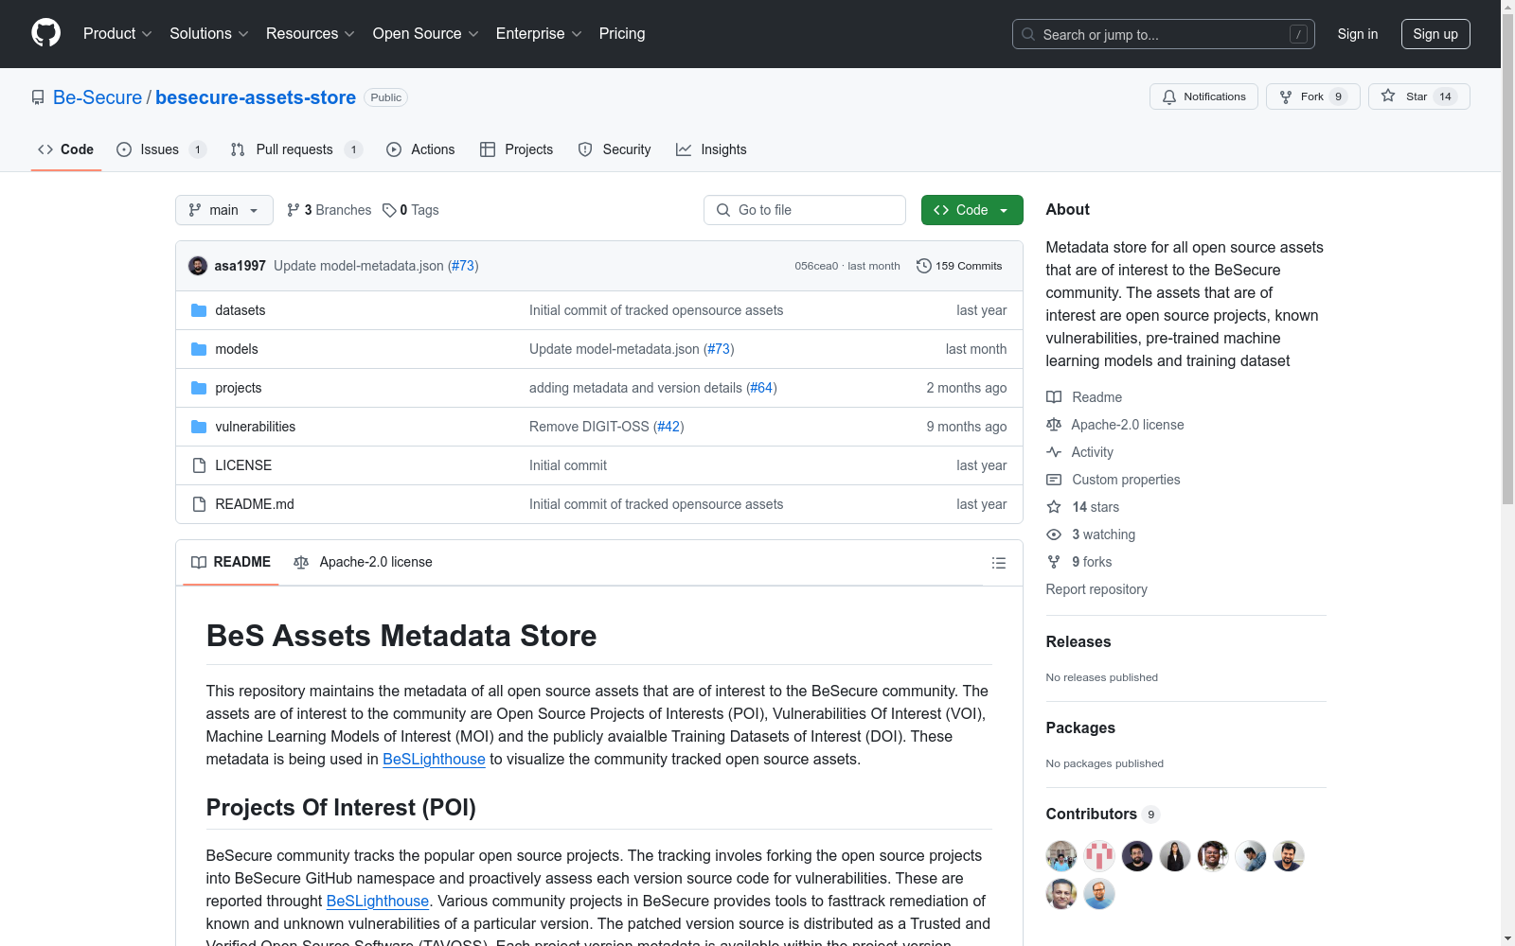1515x946 pixels.
Task: Open the Be-Secure organization link
Action: coord(98,97)
